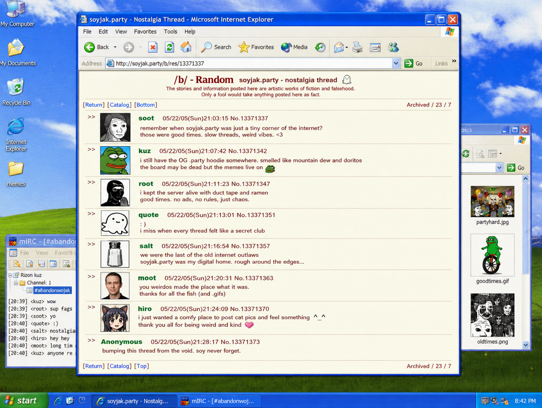Click the green Go button in Internet Explorer
The image size is (542, 408).
[414, 63]
